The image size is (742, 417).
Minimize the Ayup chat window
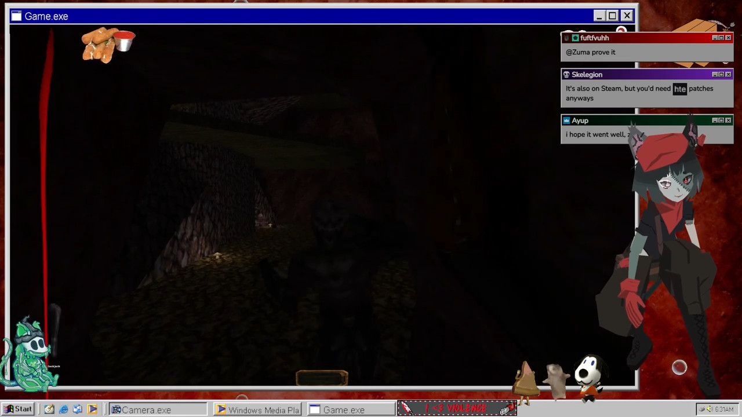tap(715, 120)
